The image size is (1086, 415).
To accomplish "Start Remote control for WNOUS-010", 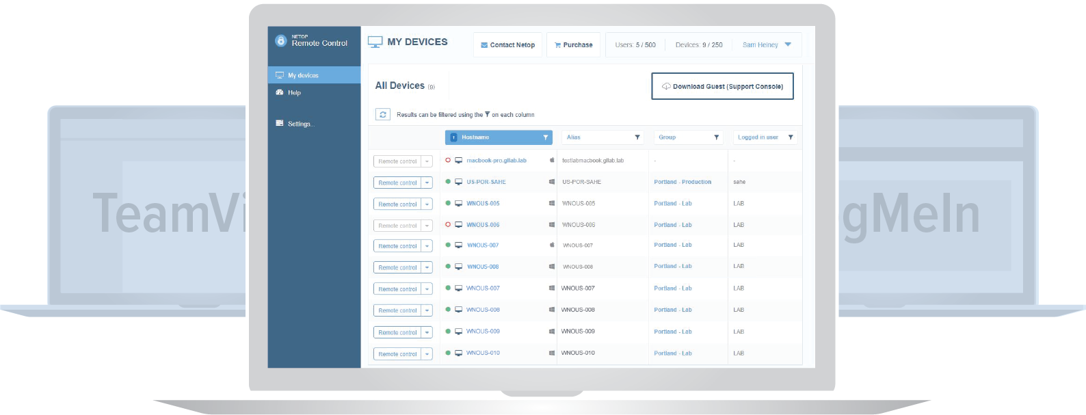I will 397,354.
